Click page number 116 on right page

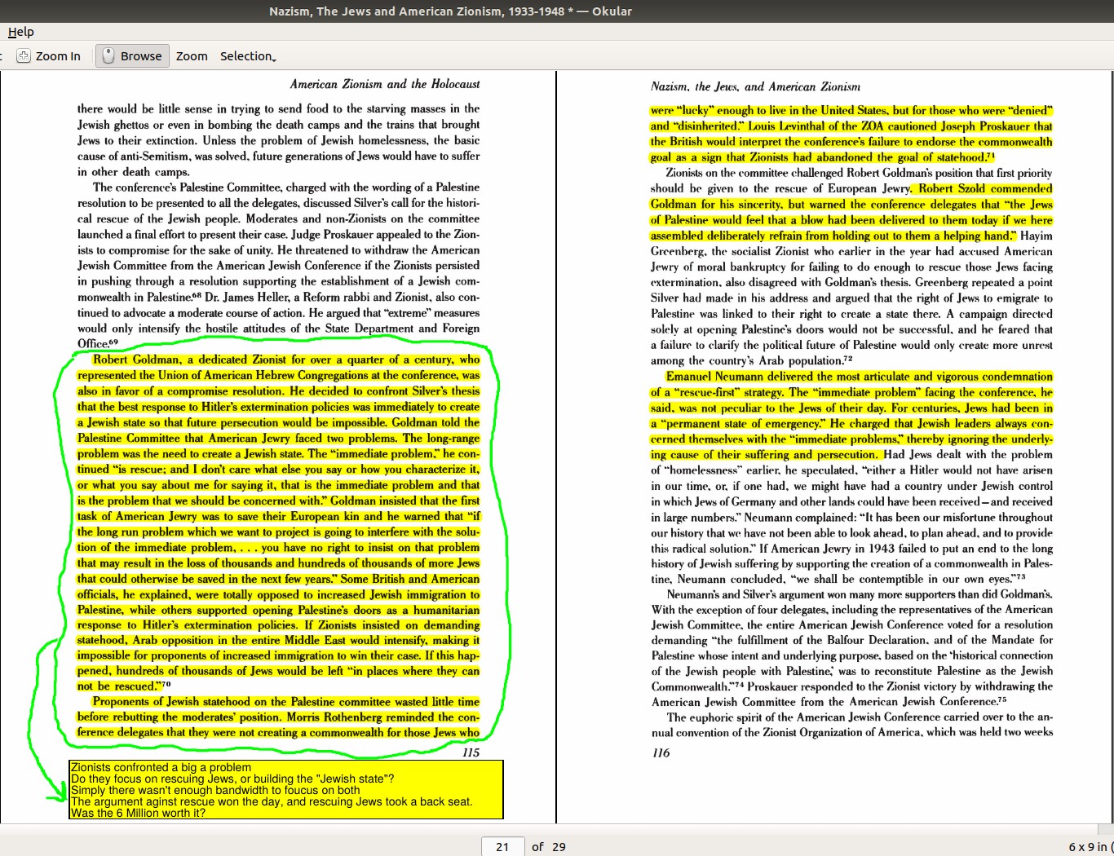(x=661, y=752)
